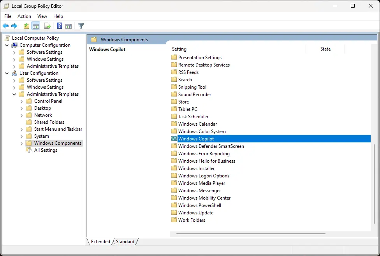Expand the System tree node
The image size is (380, 256).
click(x=21, y=137)
